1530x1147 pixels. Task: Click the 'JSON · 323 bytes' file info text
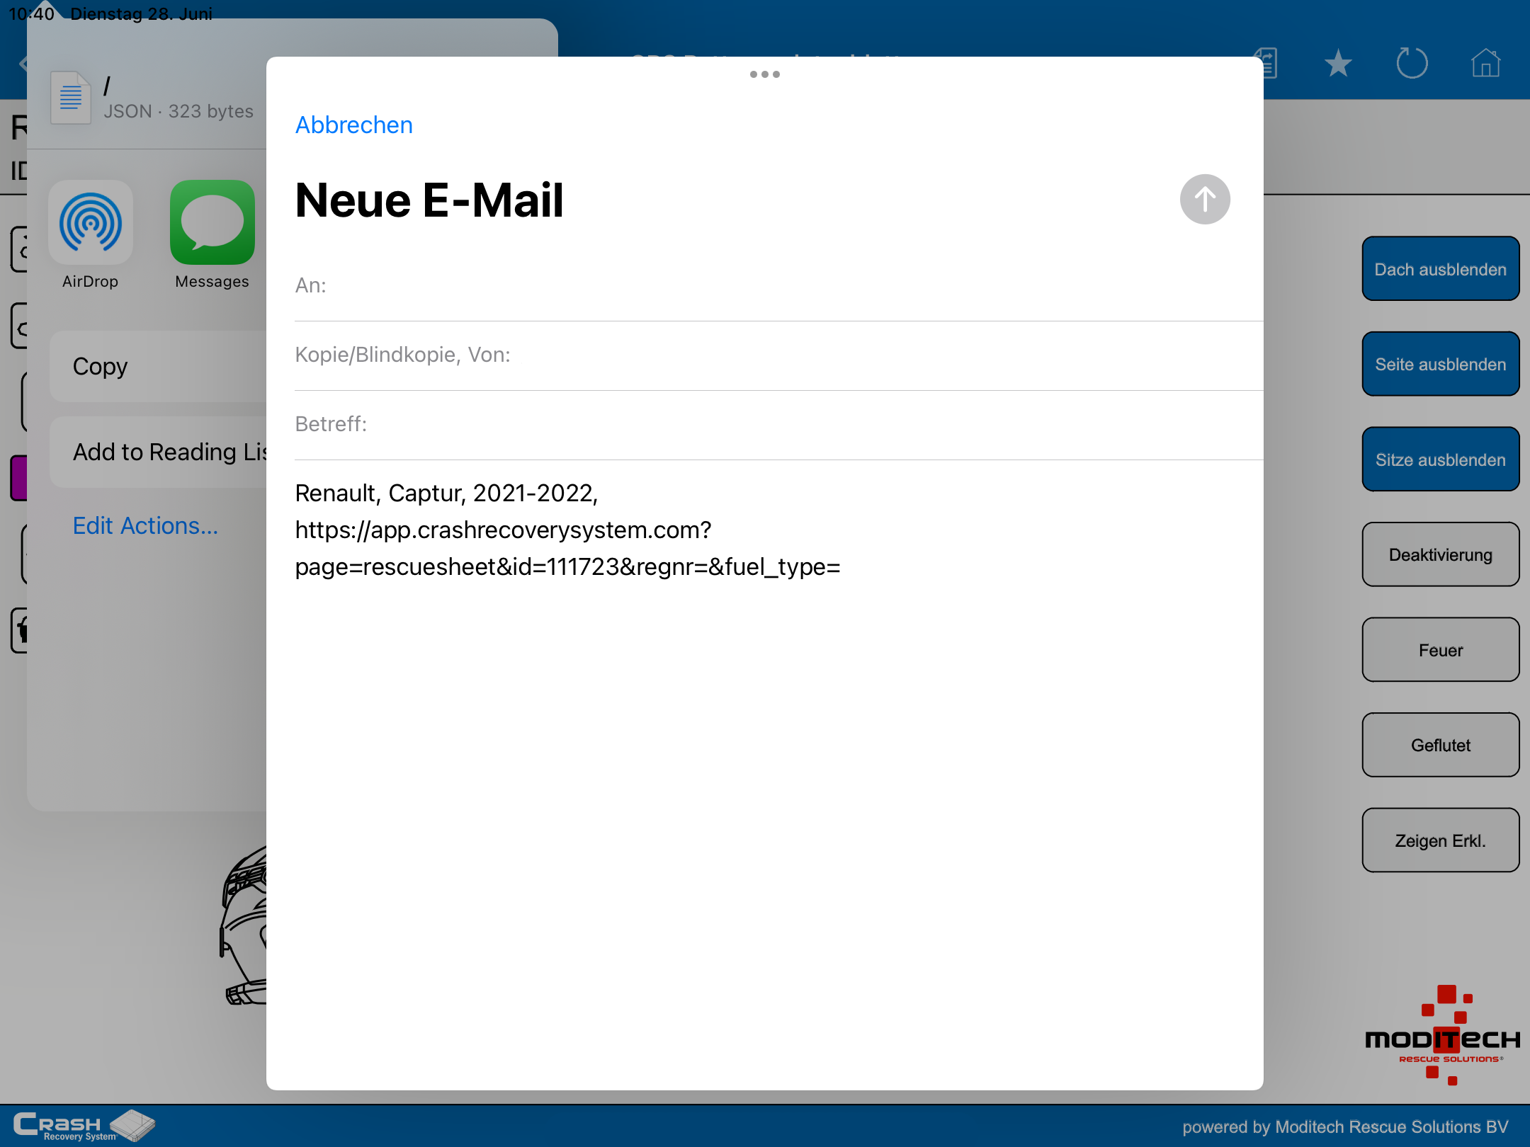178,112
